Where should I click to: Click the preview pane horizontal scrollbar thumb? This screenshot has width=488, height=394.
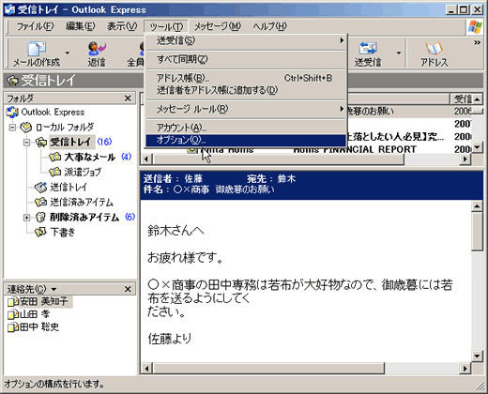coord(268,368)
